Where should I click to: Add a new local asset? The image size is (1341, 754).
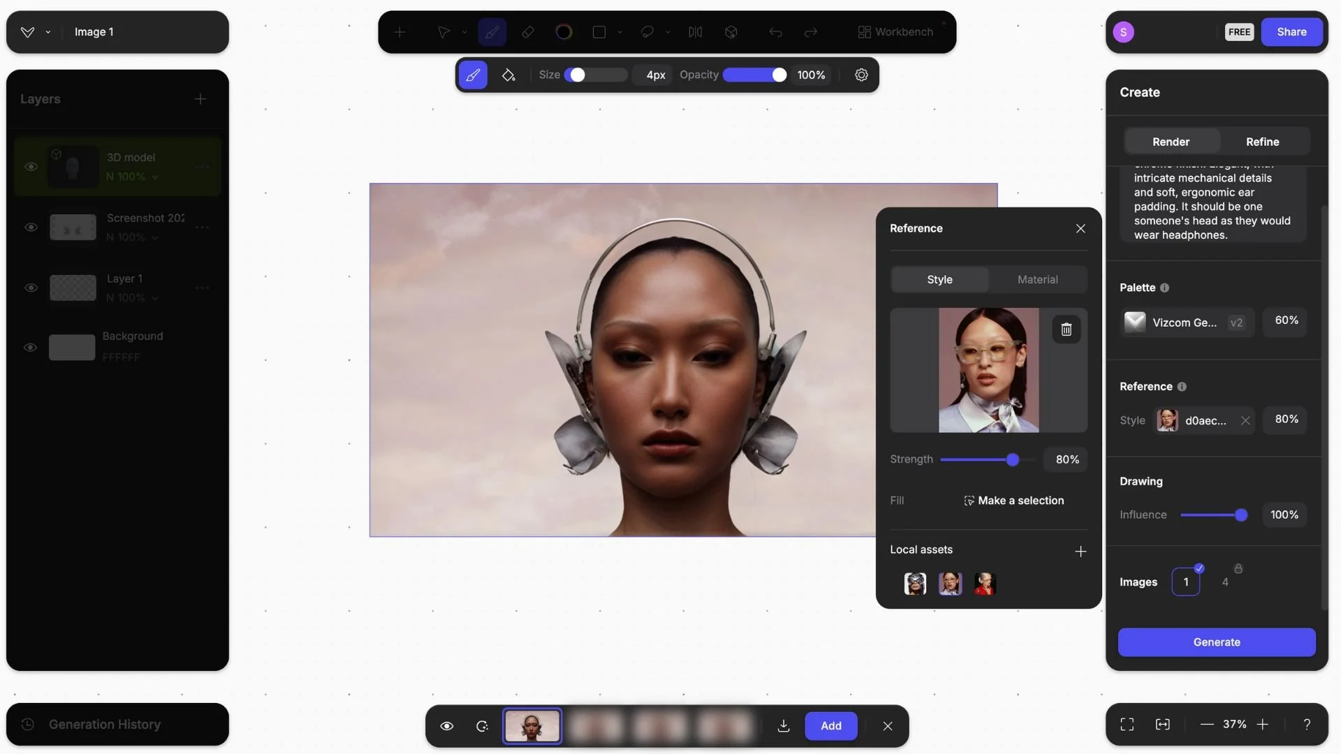(1080, 552)
